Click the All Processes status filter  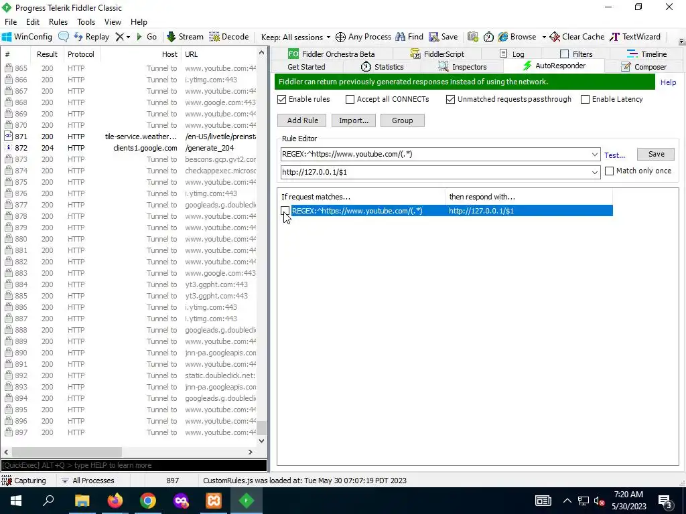(88, 481)
